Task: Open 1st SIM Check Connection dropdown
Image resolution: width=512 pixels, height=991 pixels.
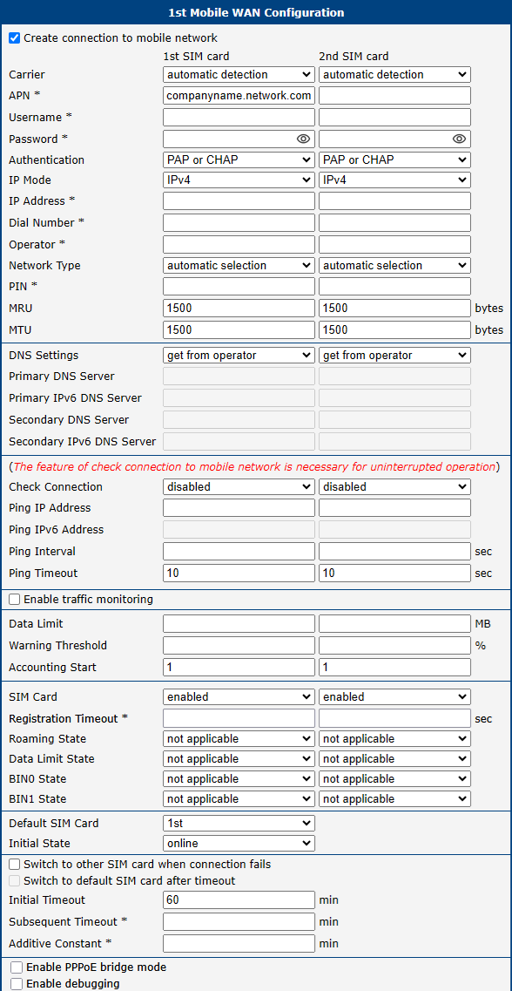Action: pyautogui.click(x=239, y=486)
